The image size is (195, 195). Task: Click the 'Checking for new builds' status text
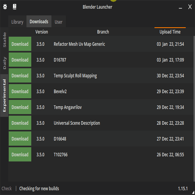tap(39, 188)
